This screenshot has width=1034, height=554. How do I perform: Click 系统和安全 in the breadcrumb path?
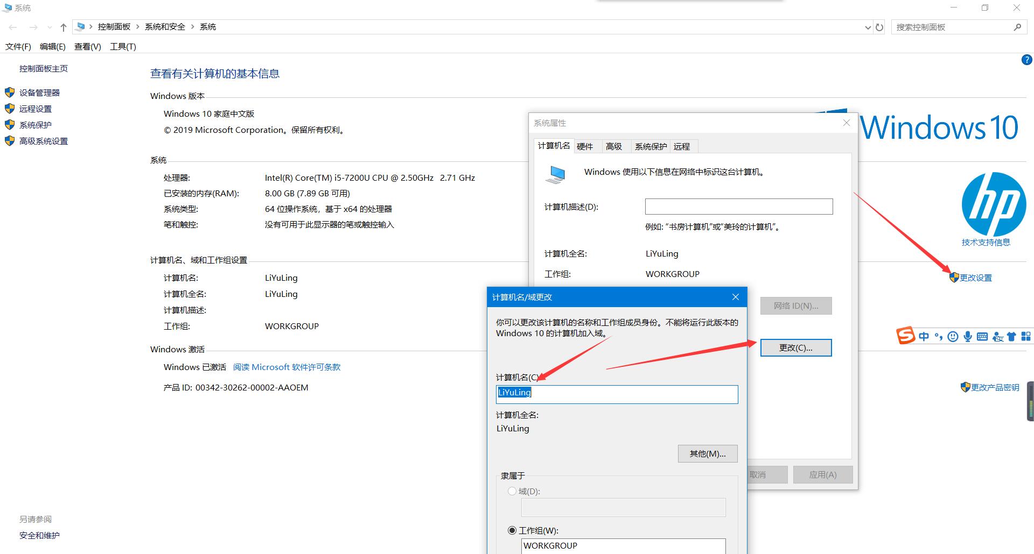pyautogui.click(x=165, y=27)
